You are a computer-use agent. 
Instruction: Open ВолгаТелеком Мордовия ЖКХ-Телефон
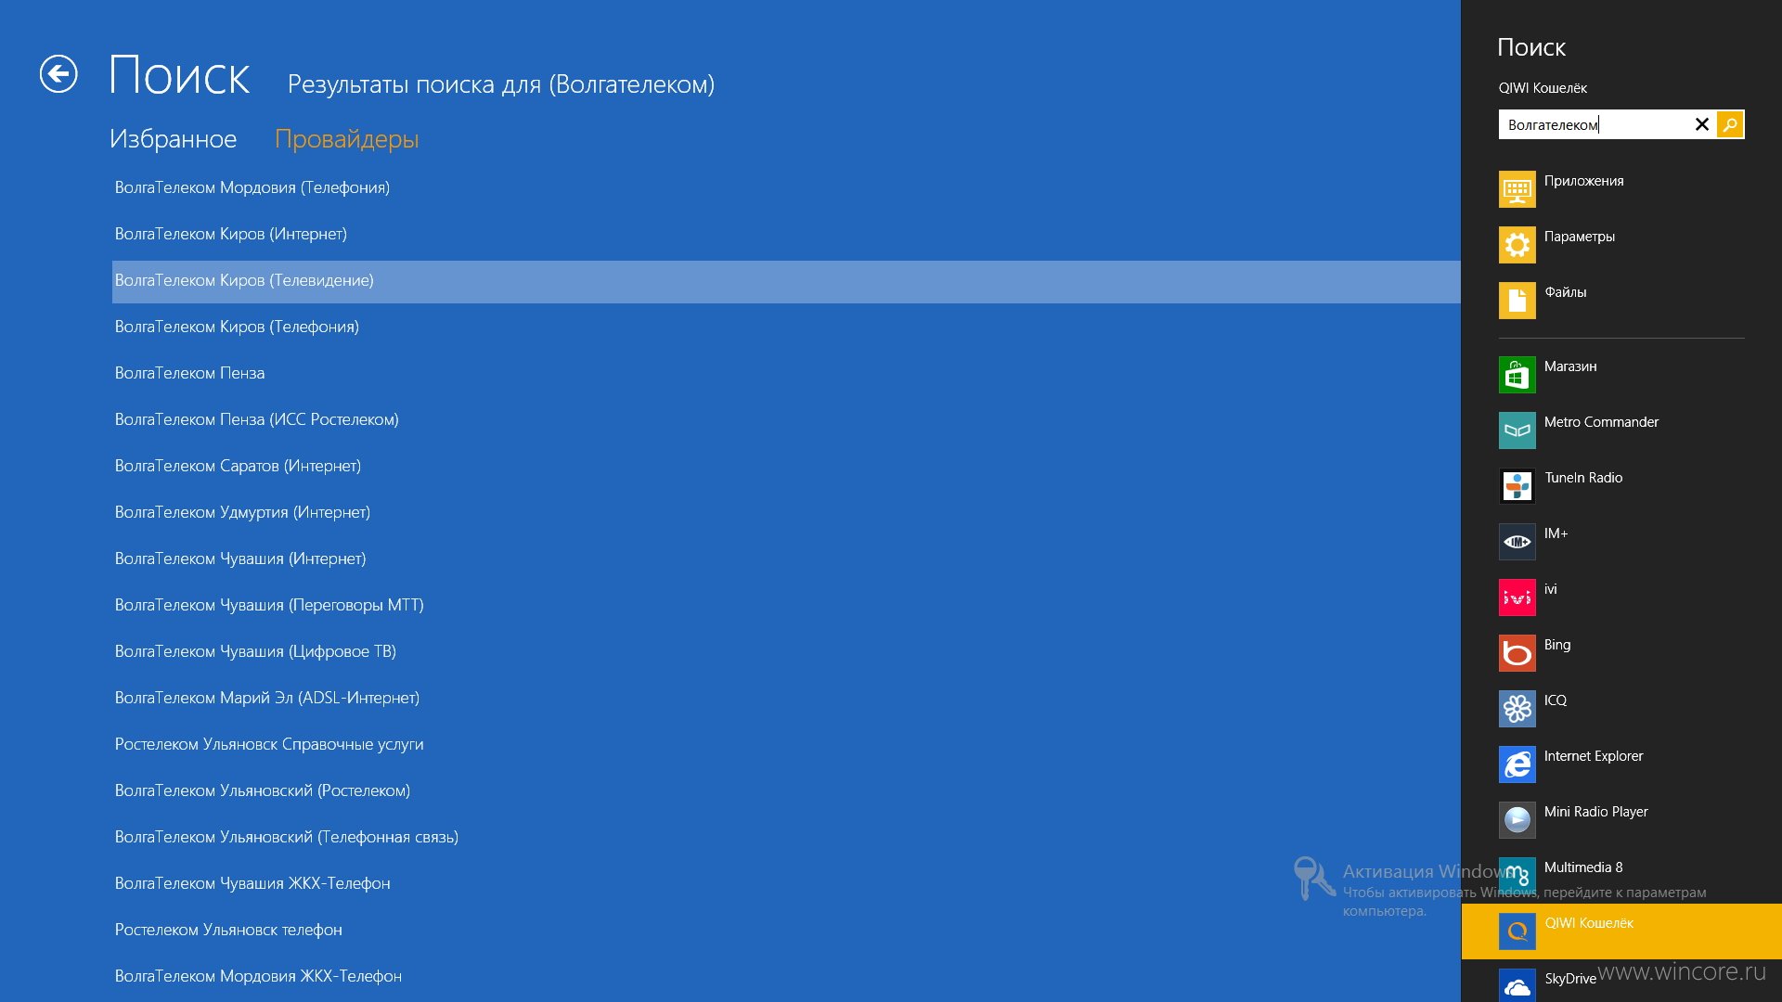(258, 976)
